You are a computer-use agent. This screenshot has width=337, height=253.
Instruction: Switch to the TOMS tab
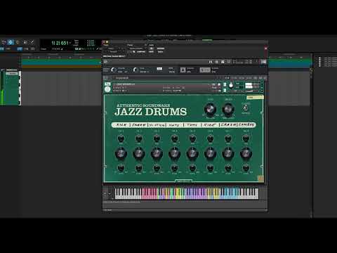pyautogui.click(x=192, y=125)
